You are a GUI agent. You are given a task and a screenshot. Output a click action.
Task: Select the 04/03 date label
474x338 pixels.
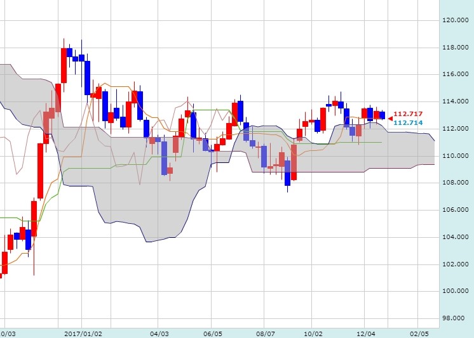pos(159,334)
